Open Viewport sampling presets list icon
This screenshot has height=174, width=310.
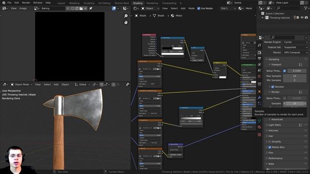(300, 65)
